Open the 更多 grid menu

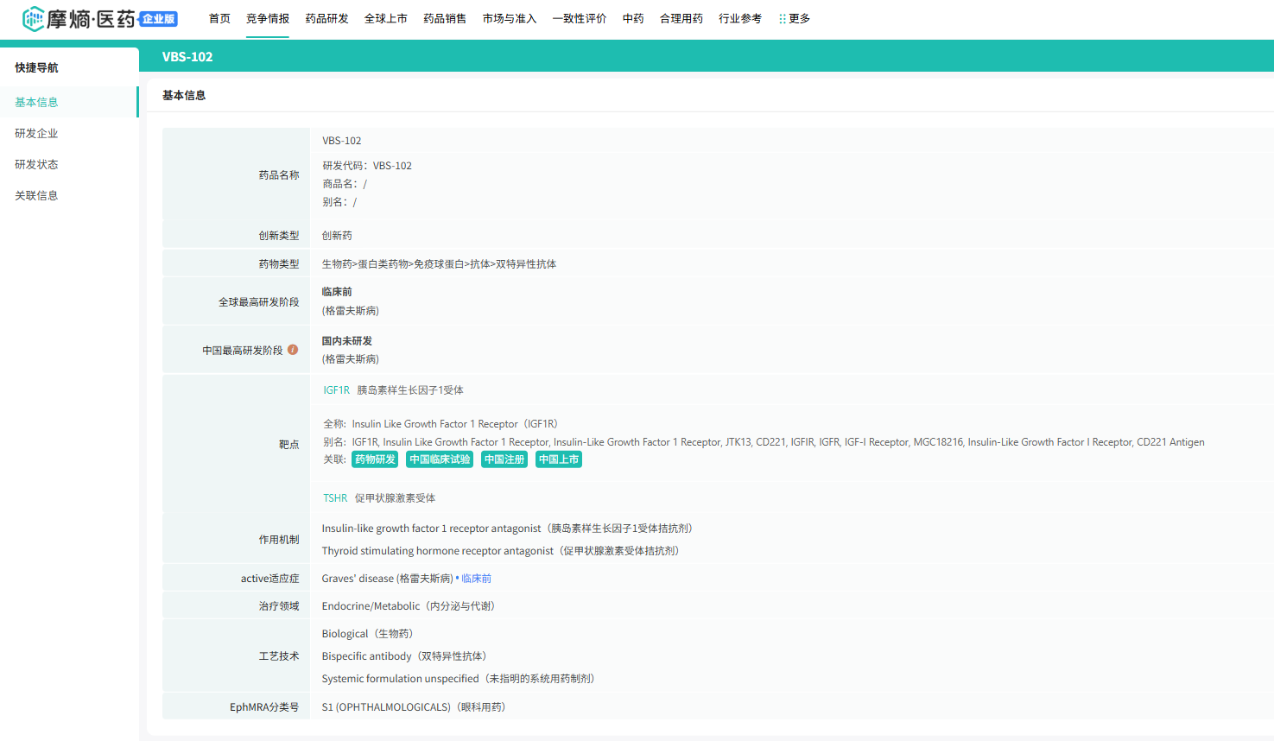(794, 18)
